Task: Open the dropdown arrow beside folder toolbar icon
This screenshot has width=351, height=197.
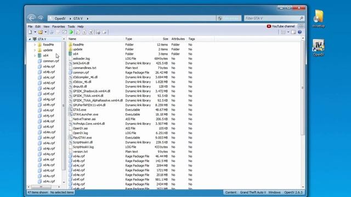Action: click(46, 32)
